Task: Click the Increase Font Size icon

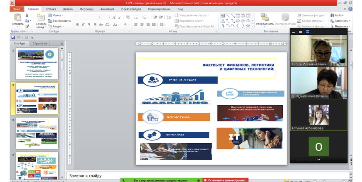Action: (115, 17)
